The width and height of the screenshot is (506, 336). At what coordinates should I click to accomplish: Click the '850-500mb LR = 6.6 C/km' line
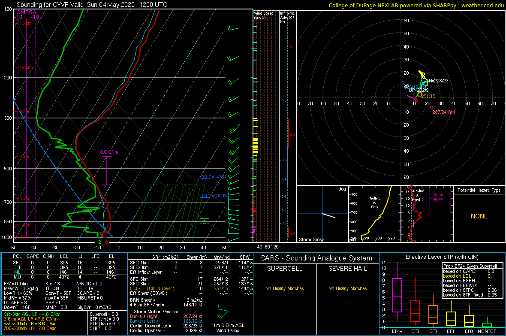coord(30,324)
